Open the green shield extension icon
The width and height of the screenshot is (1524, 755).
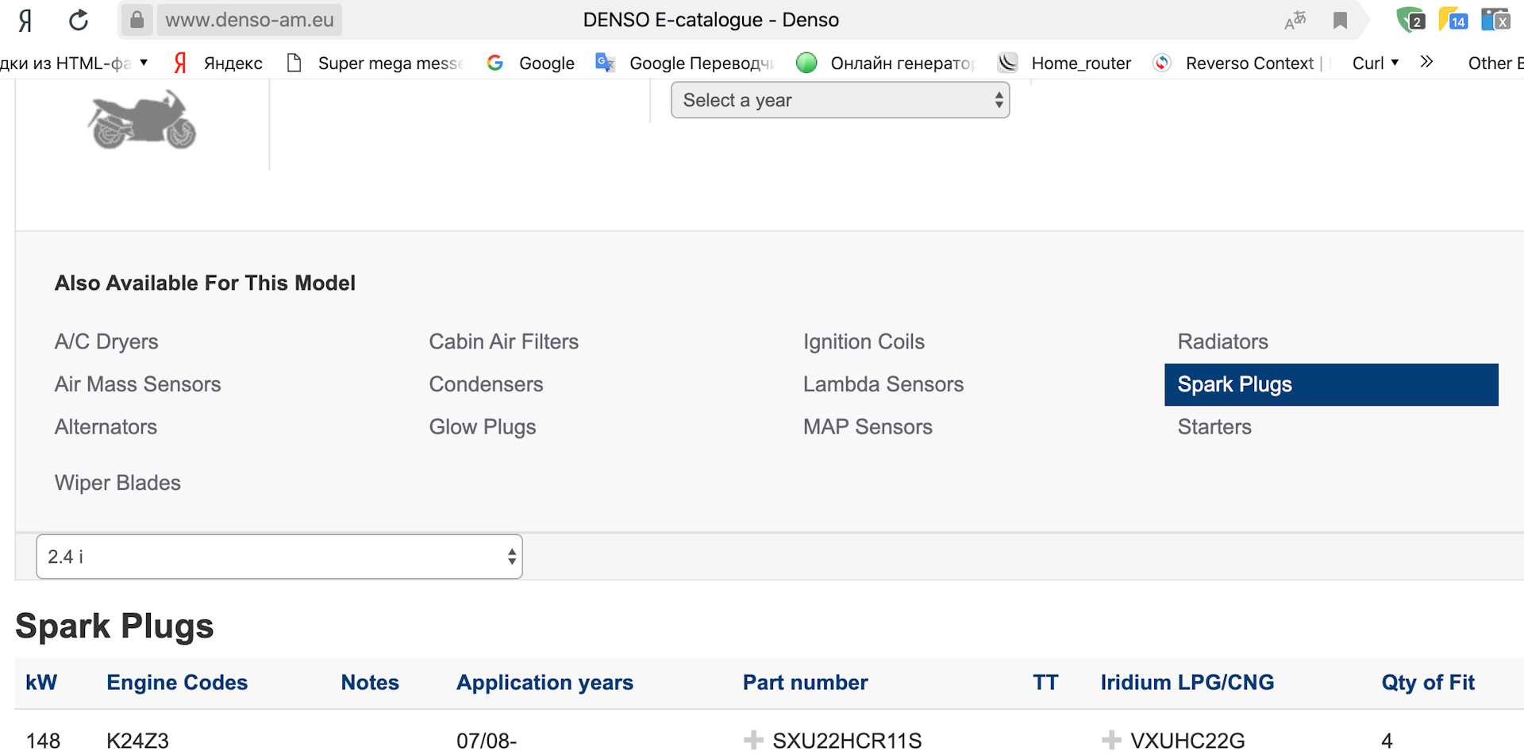tap(1410, 19)
